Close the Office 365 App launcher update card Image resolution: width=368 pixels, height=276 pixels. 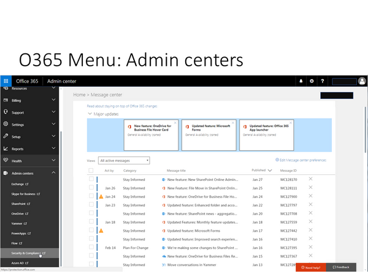(291, 123)
